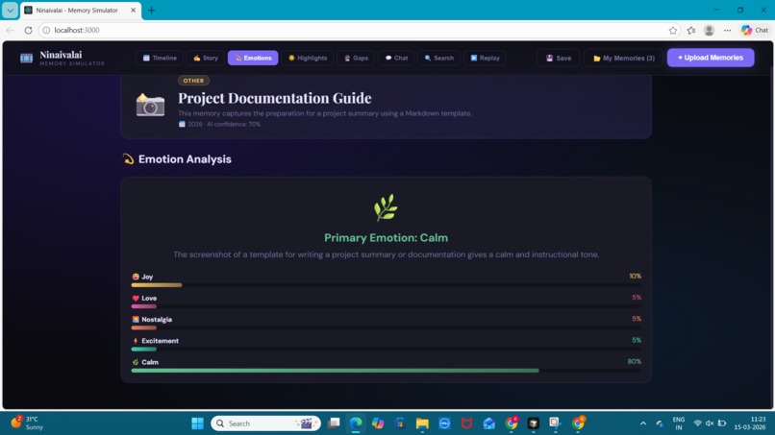Click the Primary Emotion: Calm text

click(x=386, y=237)
